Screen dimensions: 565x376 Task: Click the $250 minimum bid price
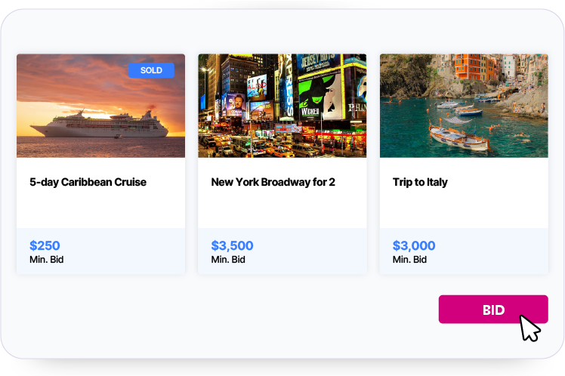45,245
